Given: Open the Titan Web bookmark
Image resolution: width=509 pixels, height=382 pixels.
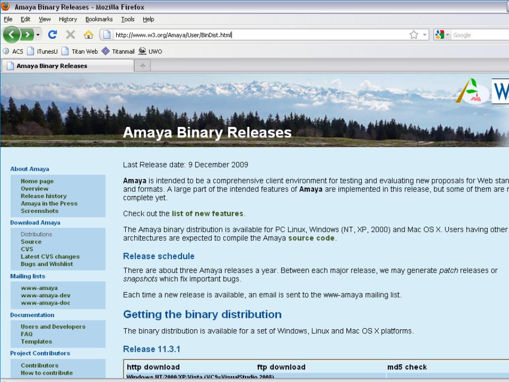Looking at the screenshot, I should (x=80, y=51).
